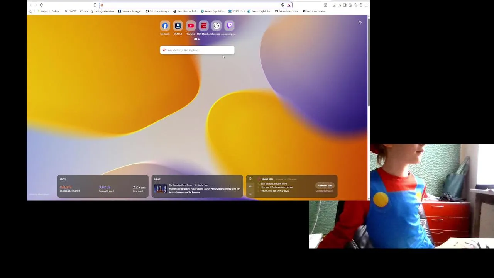Open the downloads icon in the toolbar
Screen dimensions: 494x278
pyautogui.click(x=334, y=5)
